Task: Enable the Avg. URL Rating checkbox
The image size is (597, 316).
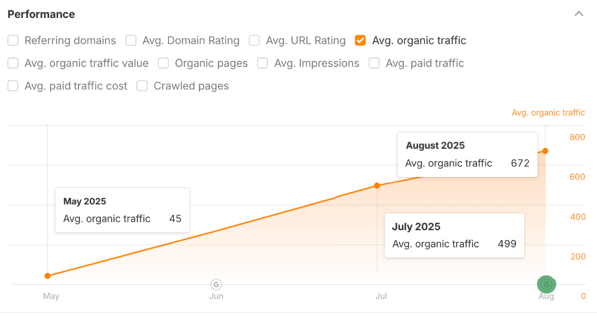Action: [254, 40]
